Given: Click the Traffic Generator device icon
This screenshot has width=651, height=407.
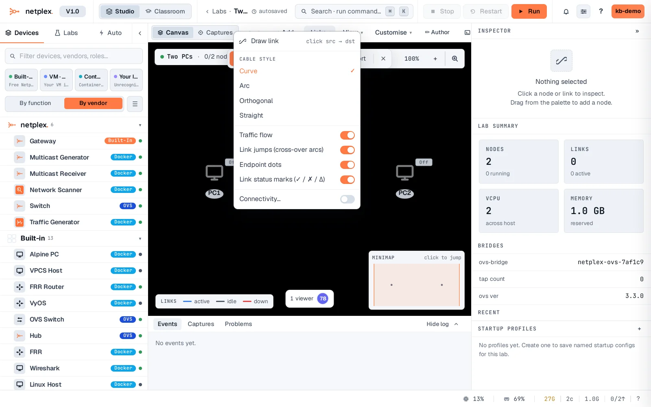Looking at the screenshot, I should [20, 222].
